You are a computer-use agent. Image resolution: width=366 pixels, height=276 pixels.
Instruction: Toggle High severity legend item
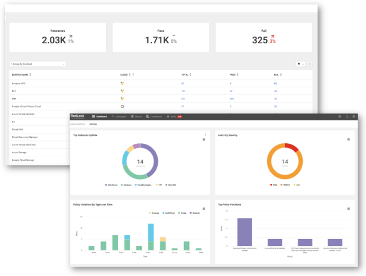(x=274, y=185)
